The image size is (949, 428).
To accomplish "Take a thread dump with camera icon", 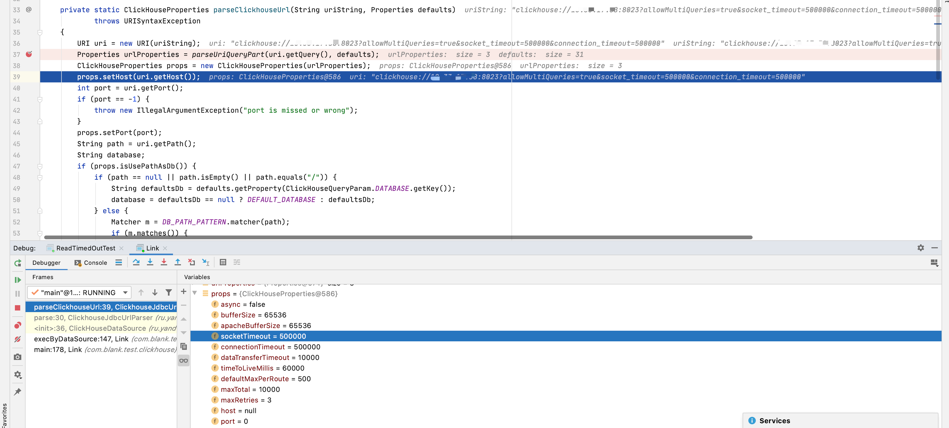I will click(x=18, y=357).
